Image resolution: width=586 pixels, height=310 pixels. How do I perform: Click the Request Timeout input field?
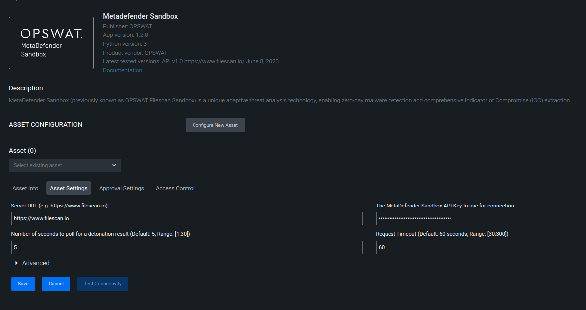click(481, 247)
